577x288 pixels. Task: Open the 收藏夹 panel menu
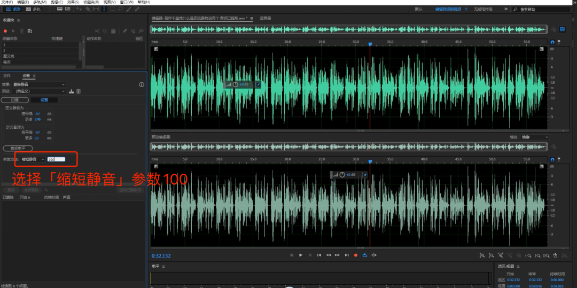pyautogui.click(x=19, y=20)
